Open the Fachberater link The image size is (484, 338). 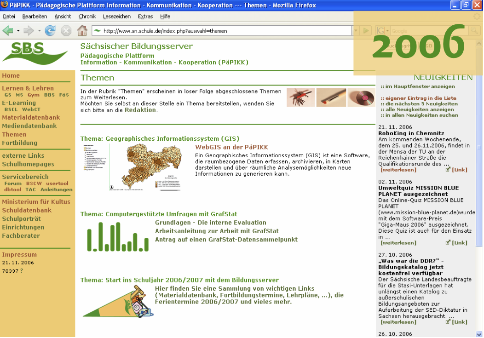click(x=21, y=235)
